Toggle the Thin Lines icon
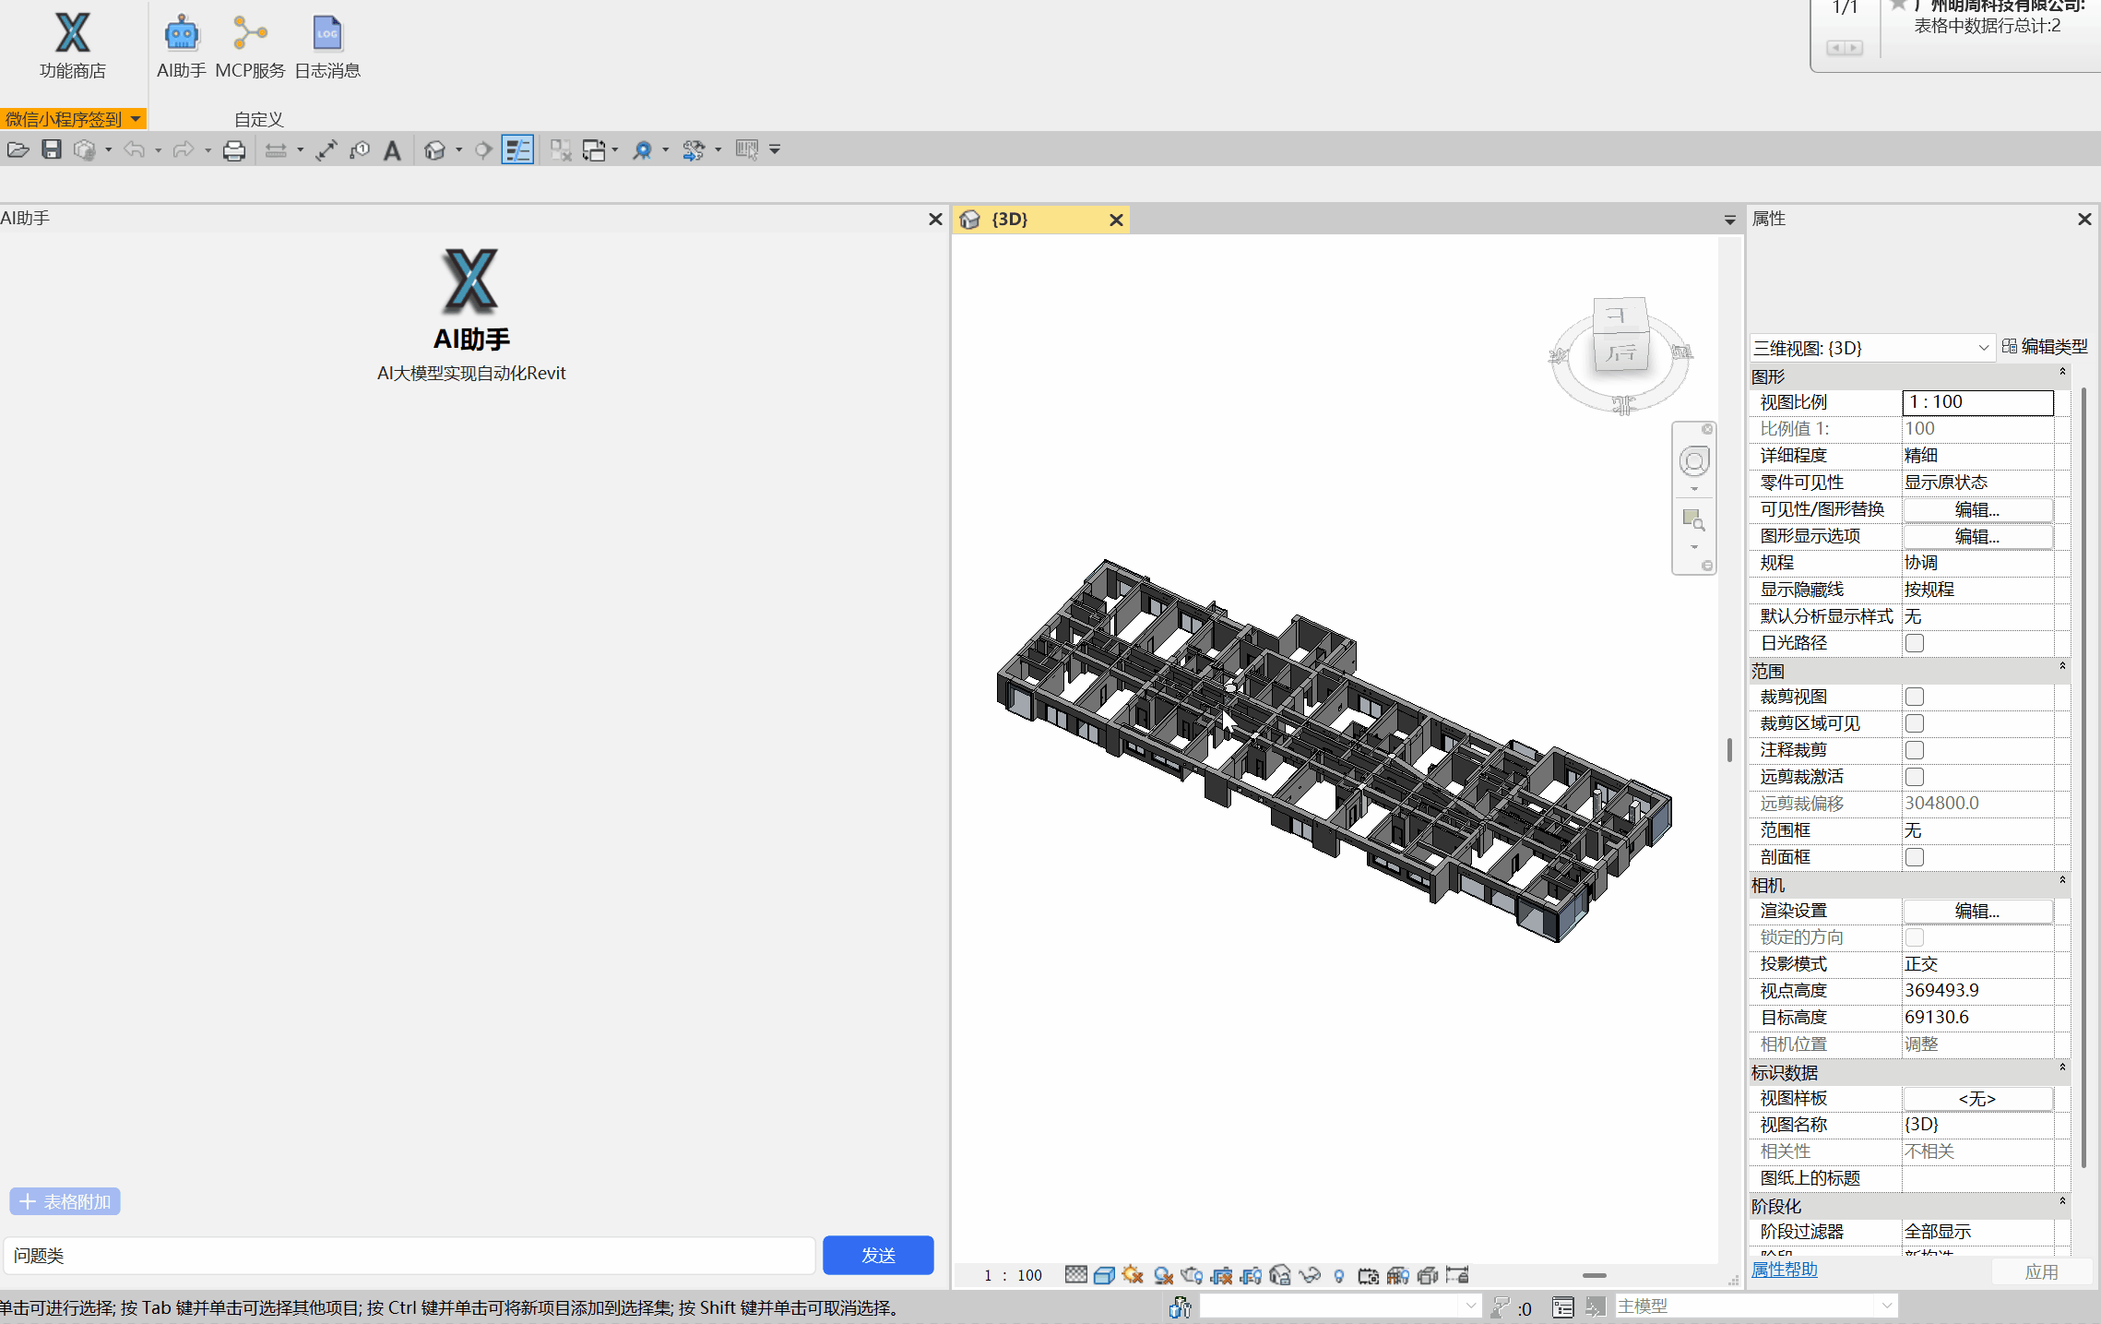The height and width of the screenshot is (1324, 2101). click(517, 149)
